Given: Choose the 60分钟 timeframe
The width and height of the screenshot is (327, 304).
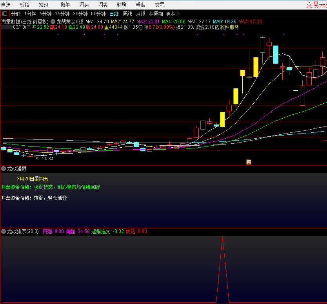Looking at the screenshot, I should click(98, 14).
